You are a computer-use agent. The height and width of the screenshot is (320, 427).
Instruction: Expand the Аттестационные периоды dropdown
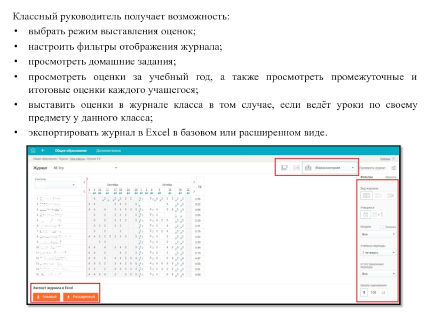(x=378, y=274)
